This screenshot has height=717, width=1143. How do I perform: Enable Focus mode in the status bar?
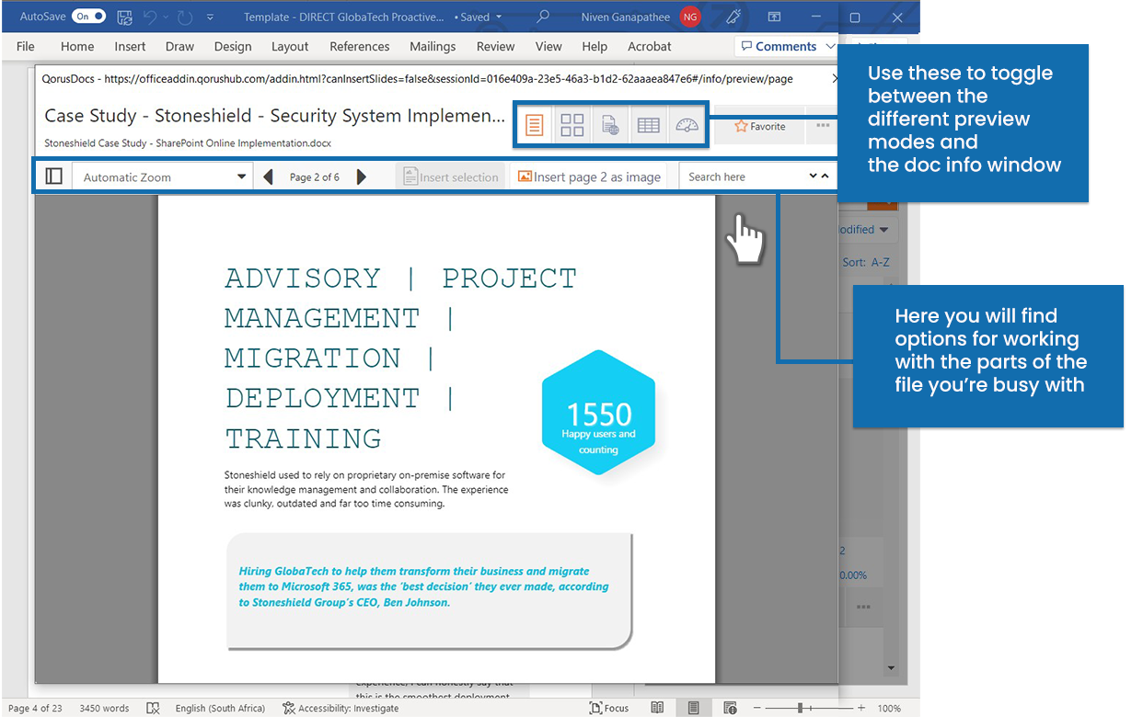coord(609,708)
